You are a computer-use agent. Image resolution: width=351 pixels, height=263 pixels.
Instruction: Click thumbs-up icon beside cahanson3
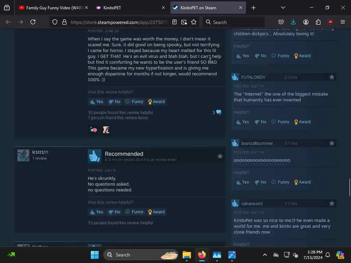[235, 203]
